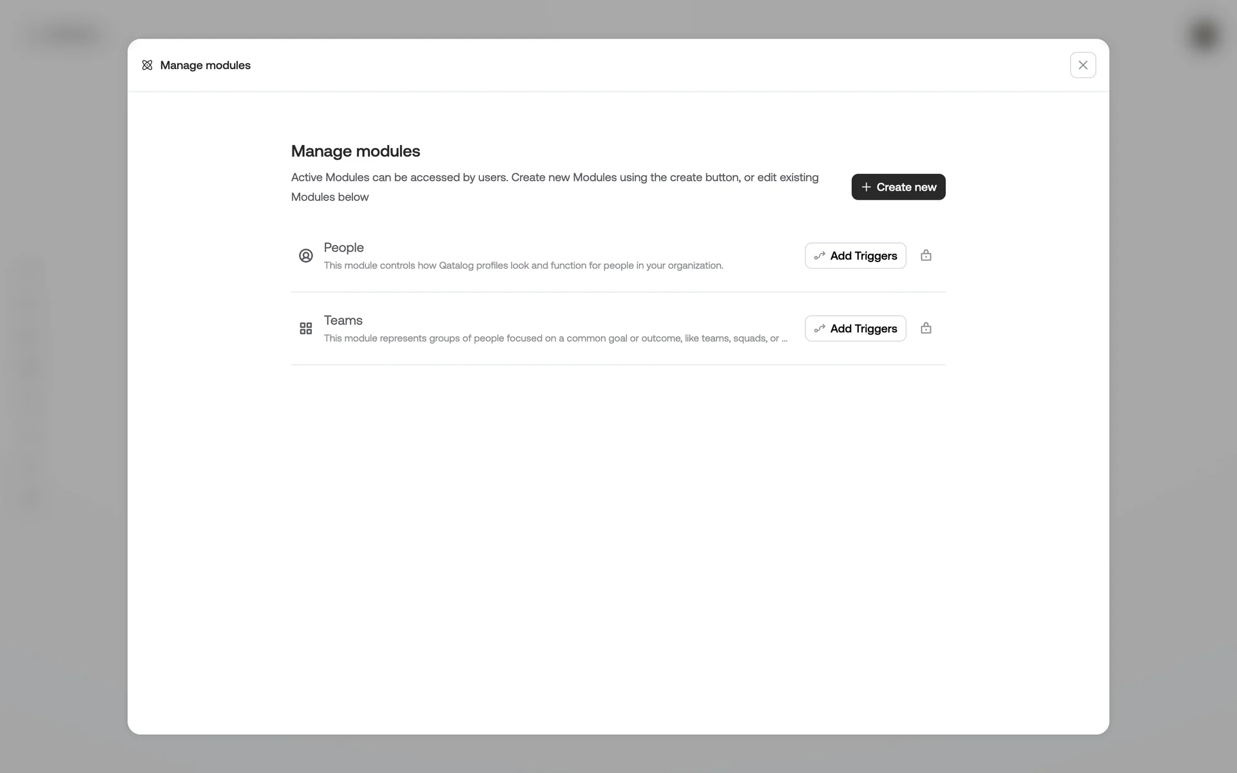Screen dimensions: 1237x773
Task: Click the Manage modules dialog header title
Action: (x=205, y=65)
